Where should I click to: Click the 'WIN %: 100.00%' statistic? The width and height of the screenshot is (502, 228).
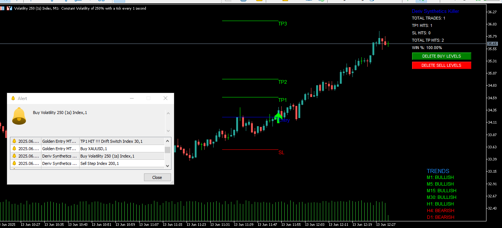pos(427,48)
